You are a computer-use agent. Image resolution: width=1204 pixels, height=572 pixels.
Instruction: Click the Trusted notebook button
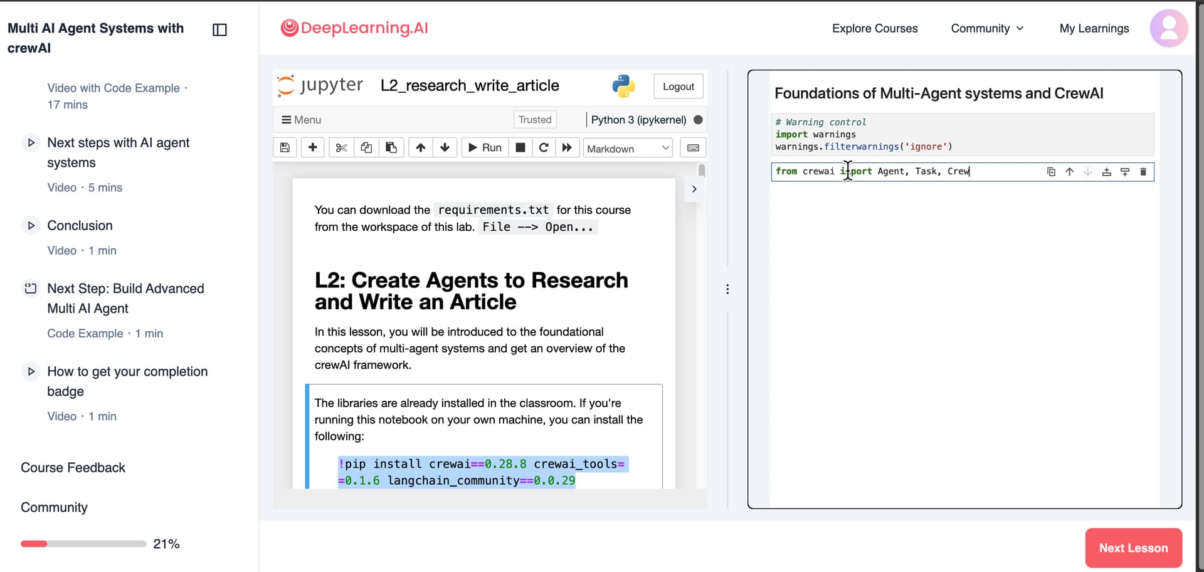coord(535,120)
